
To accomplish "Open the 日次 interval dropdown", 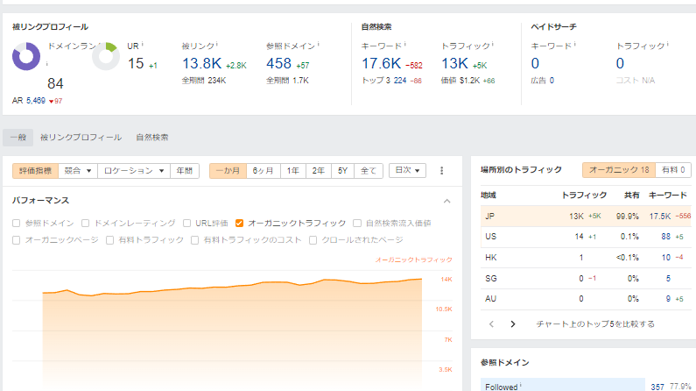I will coord(407,170).
